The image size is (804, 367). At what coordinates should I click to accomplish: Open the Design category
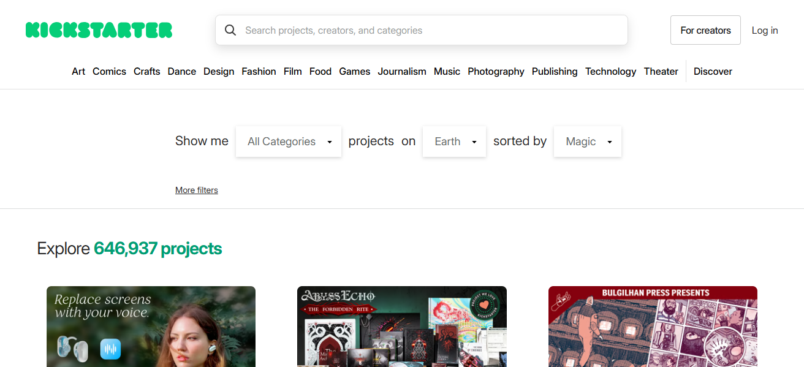(x=219, y=71)
